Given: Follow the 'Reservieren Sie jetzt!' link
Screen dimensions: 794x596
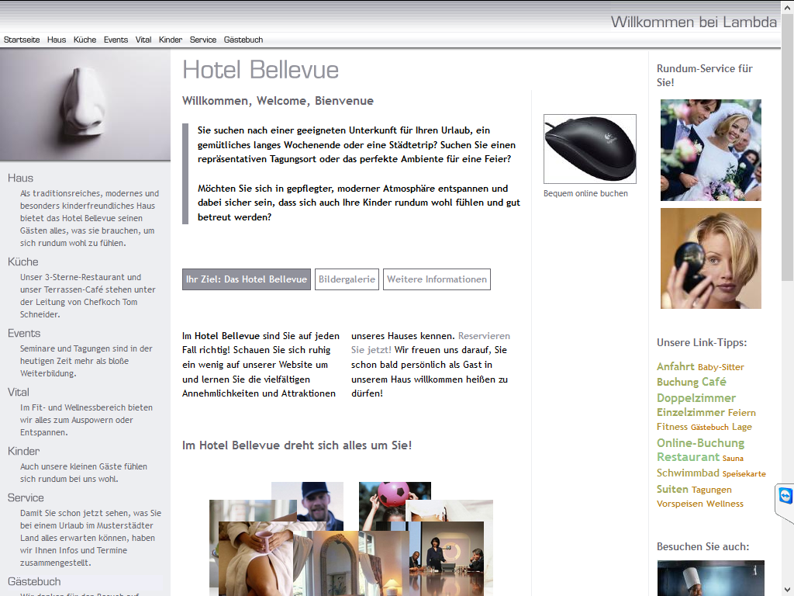Looking at the screenshot, I should [x=430, y=342].
